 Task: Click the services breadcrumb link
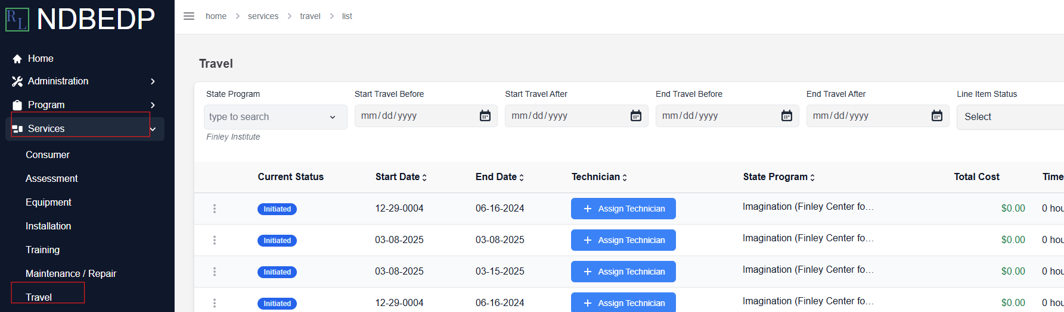(x=263, y=16)
